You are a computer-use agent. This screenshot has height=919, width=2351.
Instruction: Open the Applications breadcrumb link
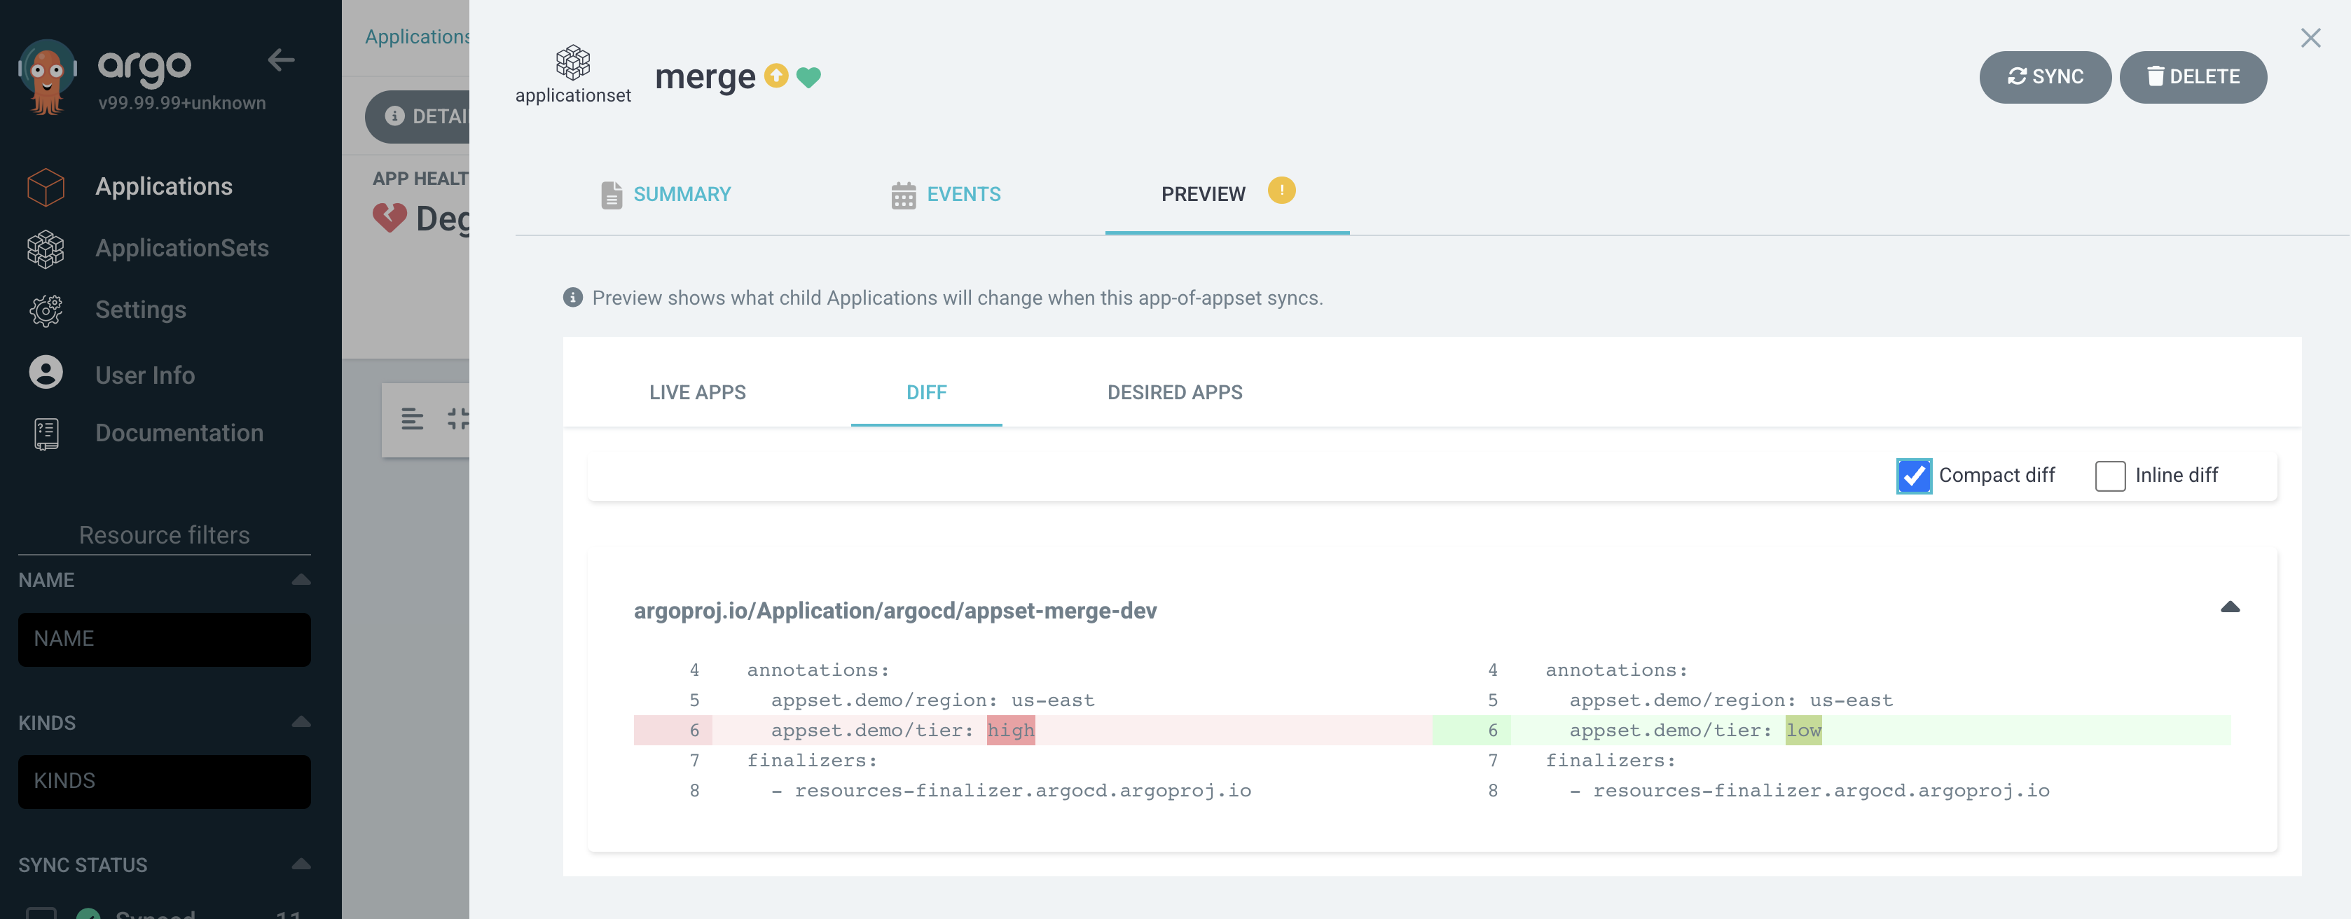418,36
